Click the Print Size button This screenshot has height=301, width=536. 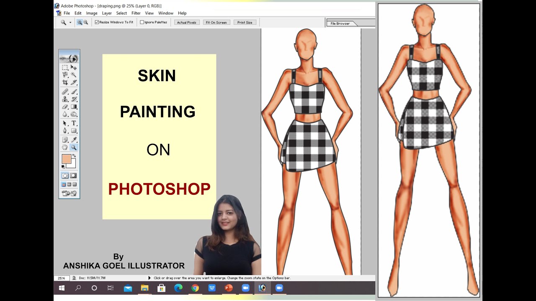(245, 23)
